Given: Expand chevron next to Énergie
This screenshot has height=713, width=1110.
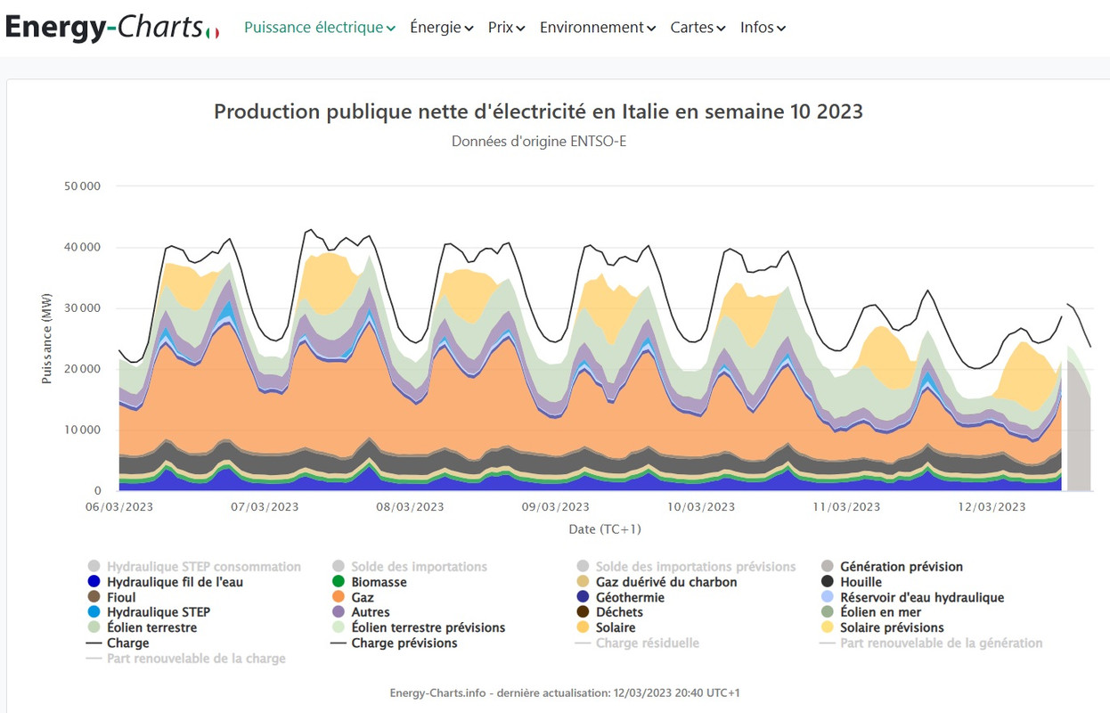Looking at the screenshot, I should (x=468, y=29).
